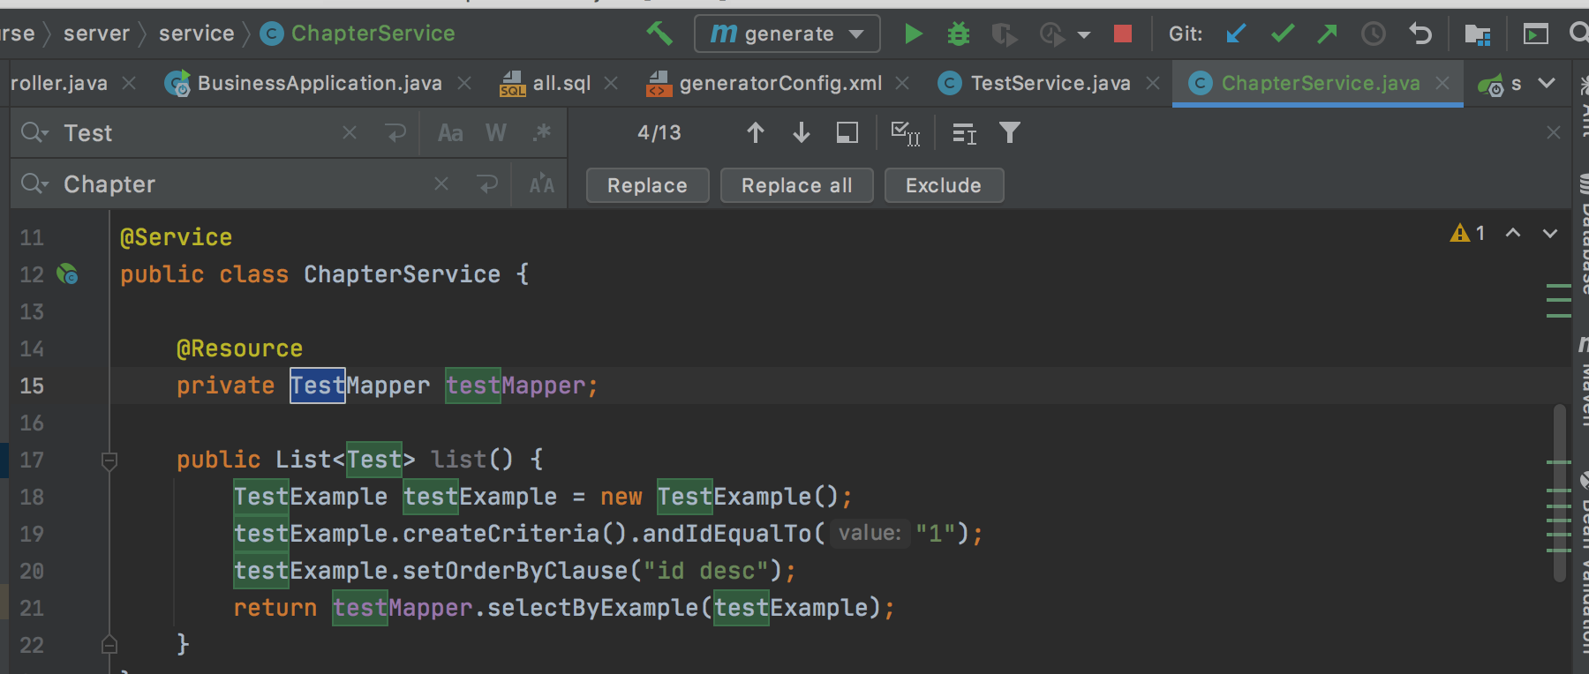Click the Exclude button
The image size is (1589, 674).
click(944, 185)
